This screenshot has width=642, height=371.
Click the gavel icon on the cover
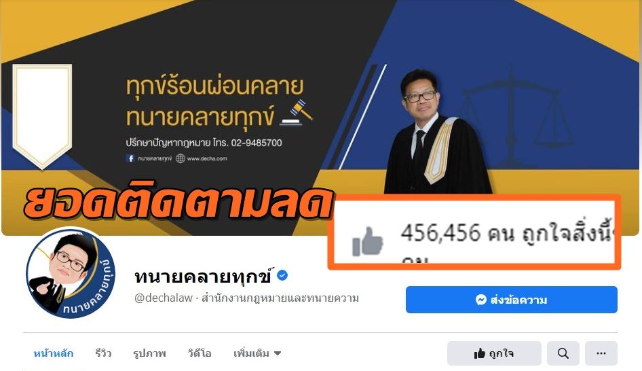(297, 112)
